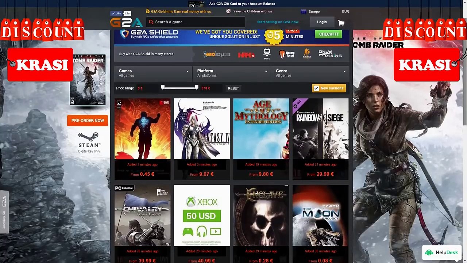Click "Added 19 minutes ago" text

click(x=261, y=164)
